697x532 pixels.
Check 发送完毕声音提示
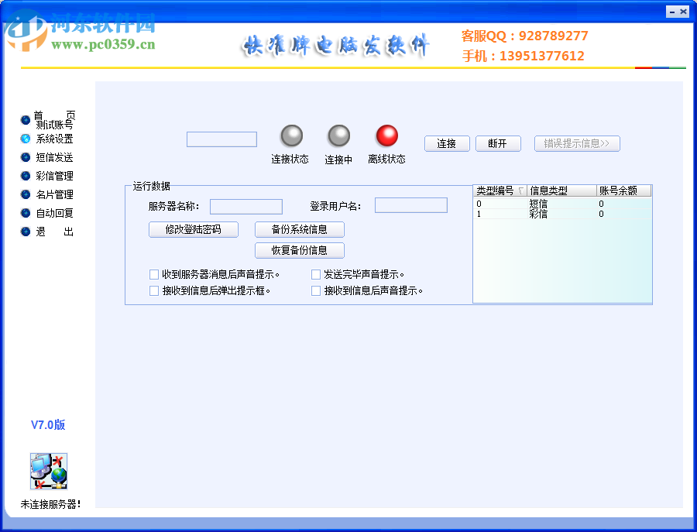(x=316, y=274)
